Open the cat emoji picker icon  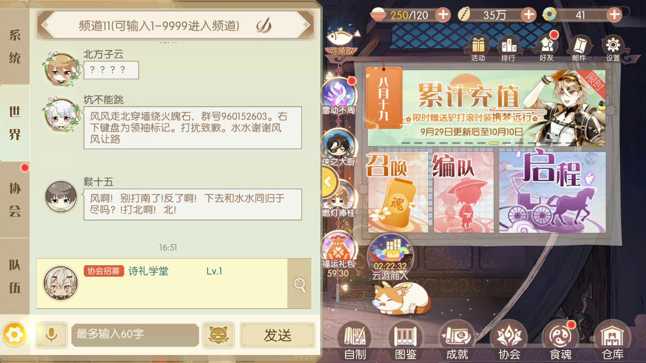[x=218, y=335]
